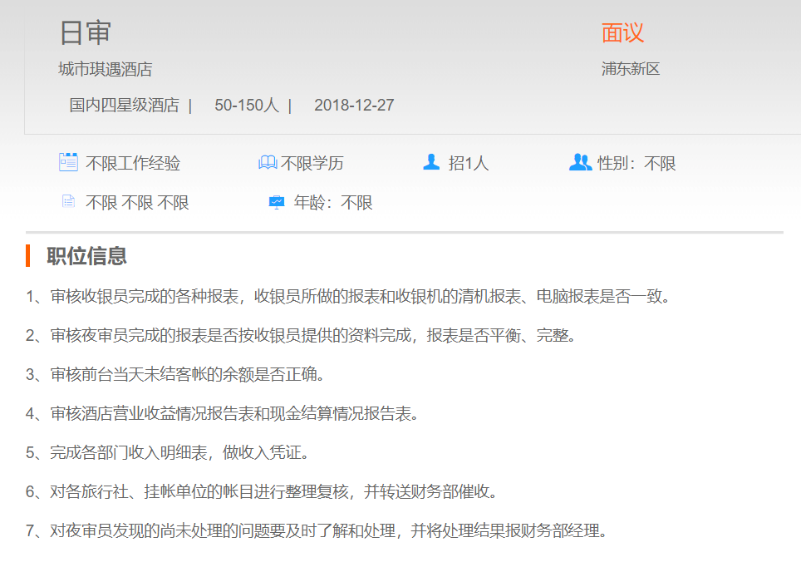This screenshot has height=567, width=801.
Task: Click the posting date 2018-12-27
Action: [x=354, y=106]
